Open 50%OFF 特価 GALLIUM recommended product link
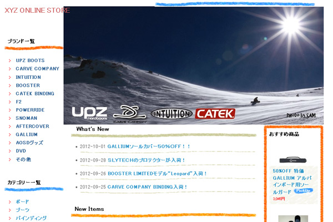 (x=292, y=181)
